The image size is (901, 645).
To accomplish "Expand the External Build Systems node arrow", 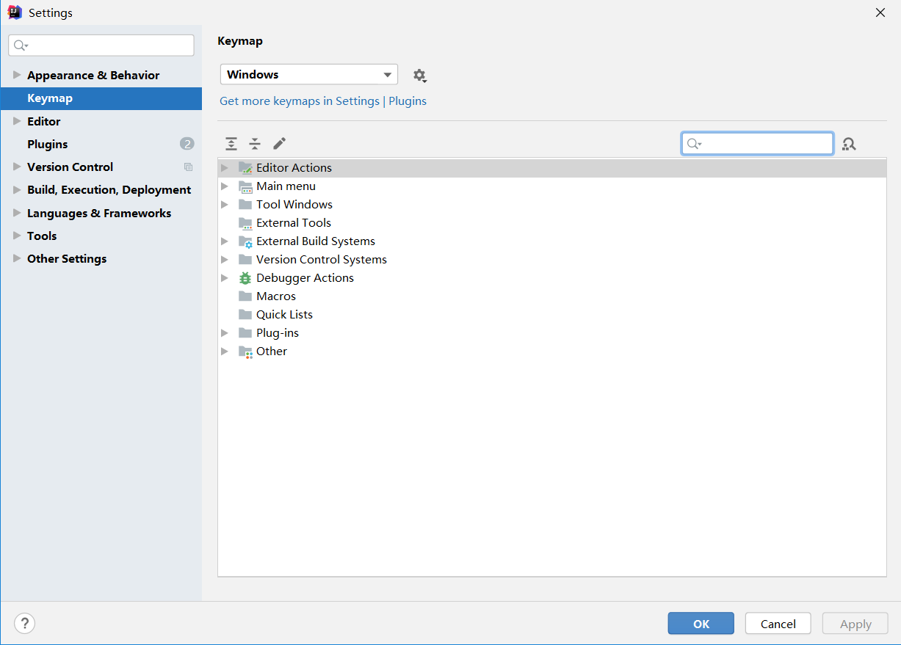I will (225, 241).
